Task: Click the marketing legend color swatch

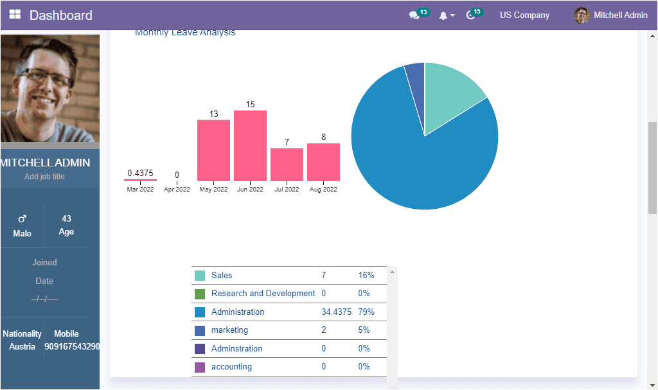Action: pos(200,330)
